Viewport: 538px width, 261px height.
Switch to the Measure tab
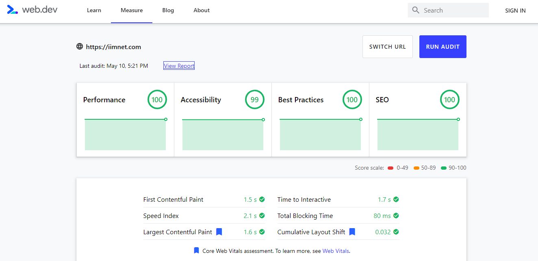tap(132, 11)
